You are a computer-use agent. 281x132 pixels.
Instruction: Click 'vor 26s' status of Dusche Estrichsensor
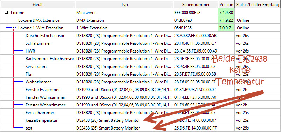coord(242,36)
